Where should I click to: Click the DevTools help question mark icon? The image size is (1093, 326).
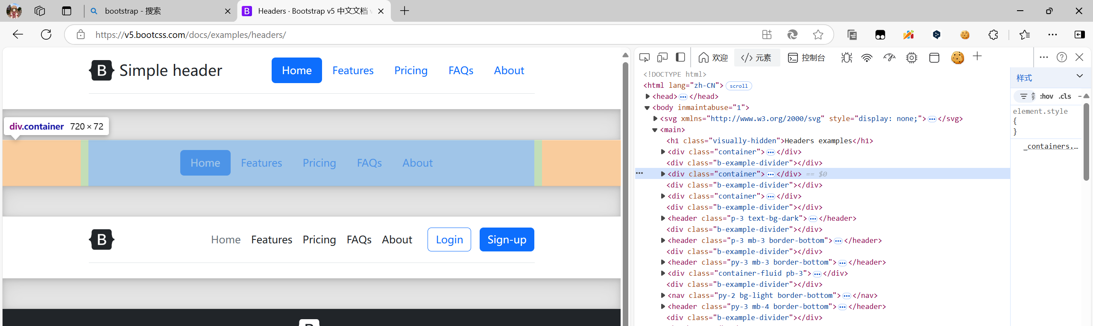pyautogui.click(x=1061, y=57)
